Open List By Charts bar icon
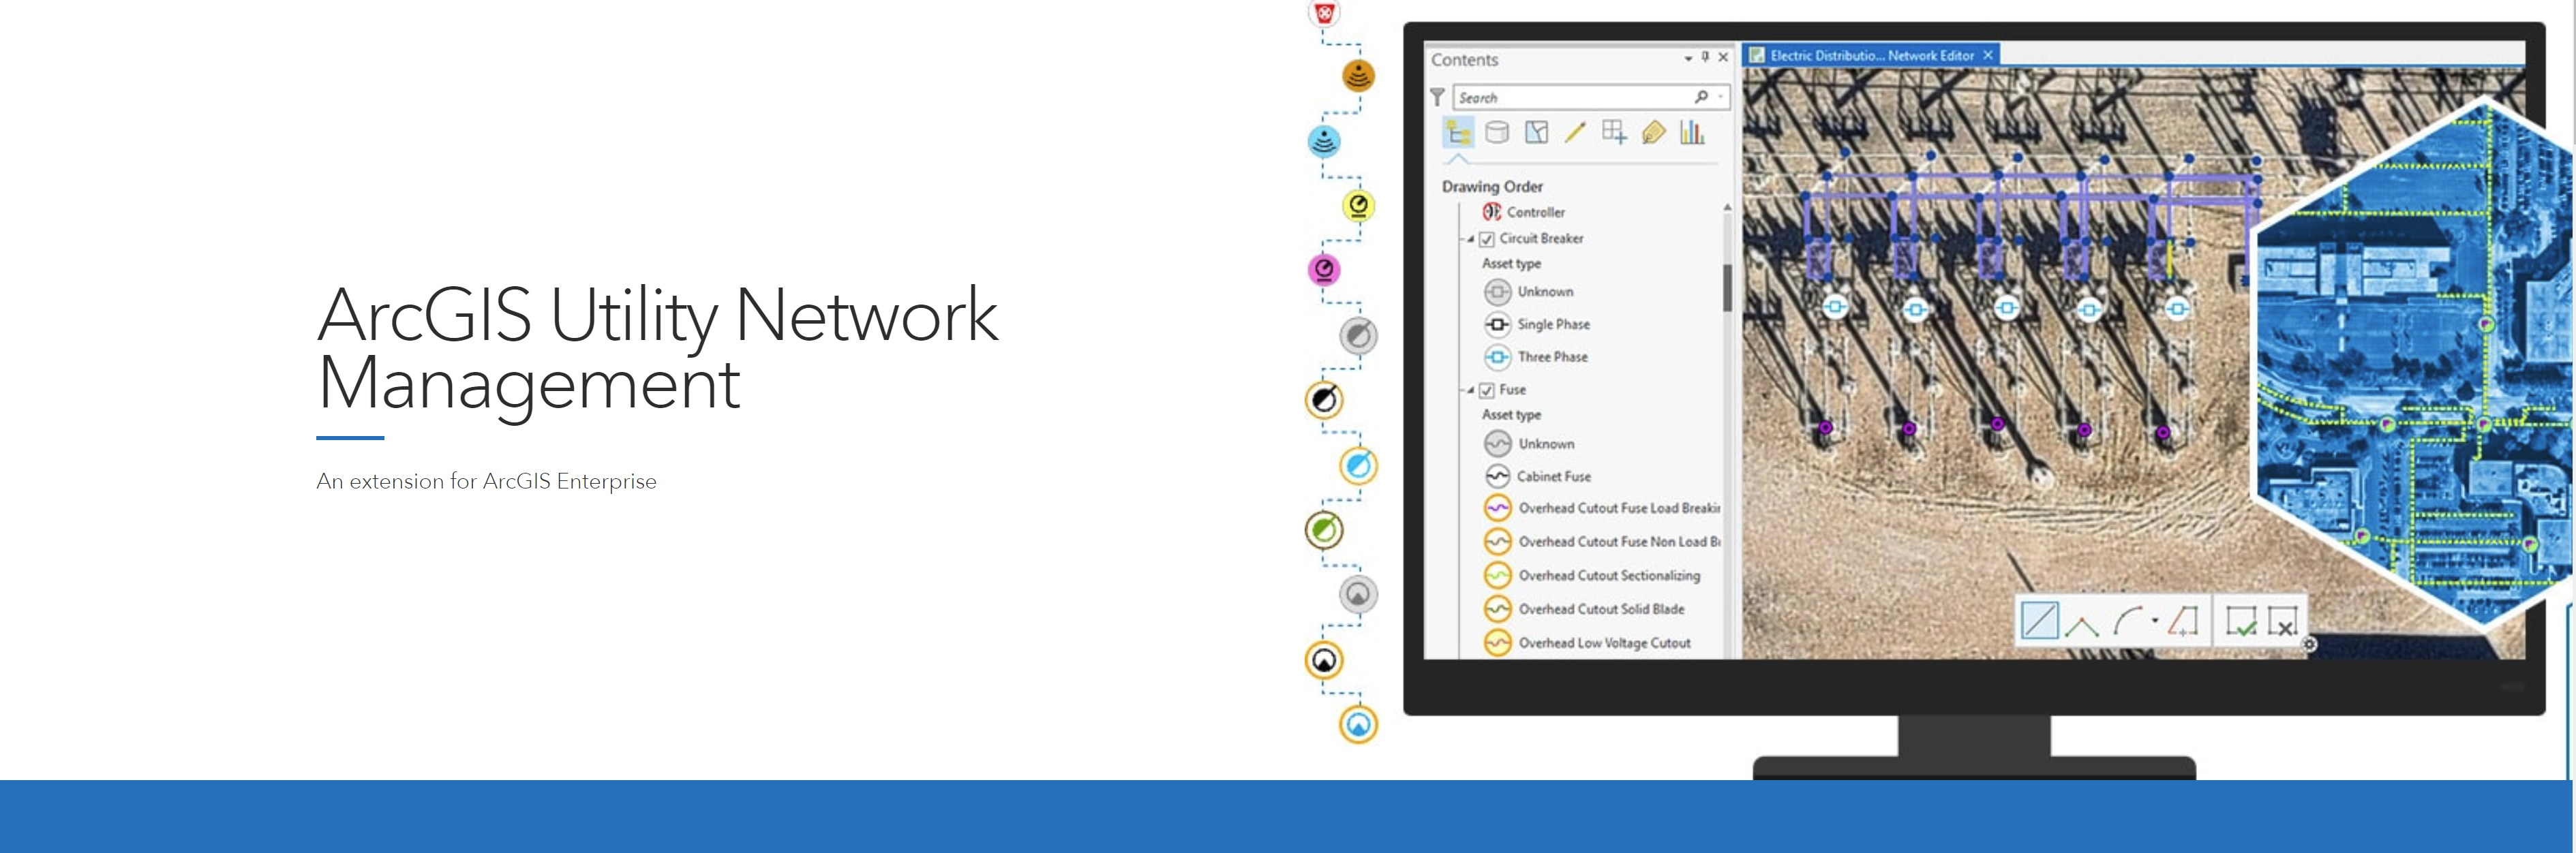 point(1692,132)
